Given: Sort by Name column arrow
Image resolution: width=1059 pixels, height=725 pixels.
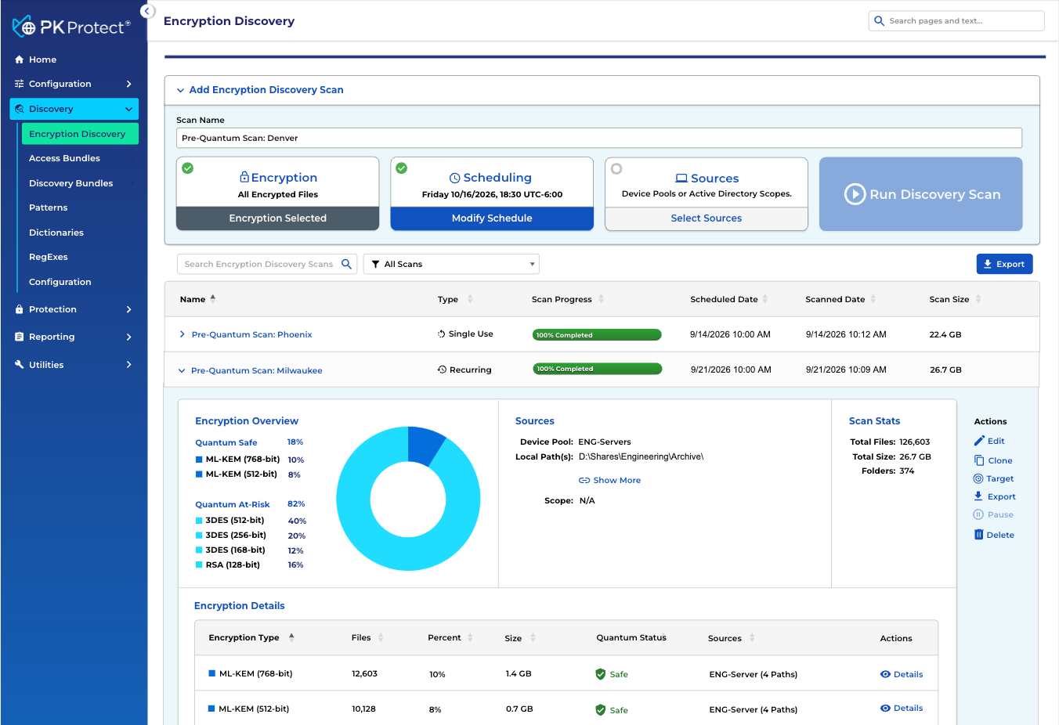Looking at the screenshot, I should click(213, 299).
